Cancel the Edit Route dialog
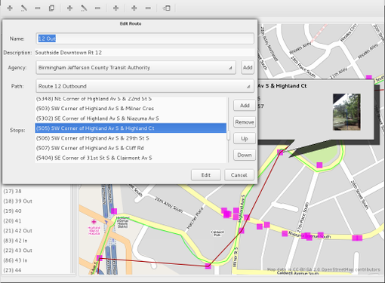The image size is (385, 283). coord(239,175)
